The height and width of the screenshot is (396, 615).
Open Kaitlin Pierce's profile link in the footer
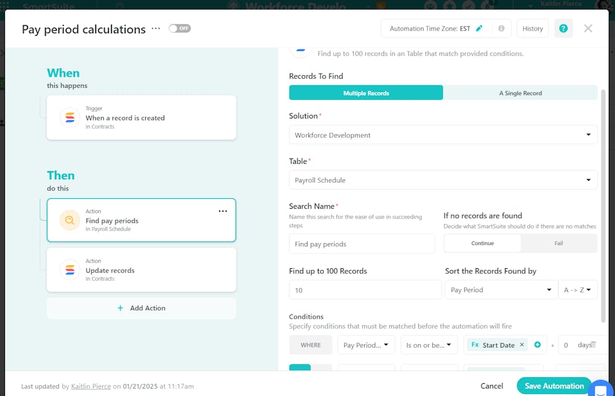[90, 386]
